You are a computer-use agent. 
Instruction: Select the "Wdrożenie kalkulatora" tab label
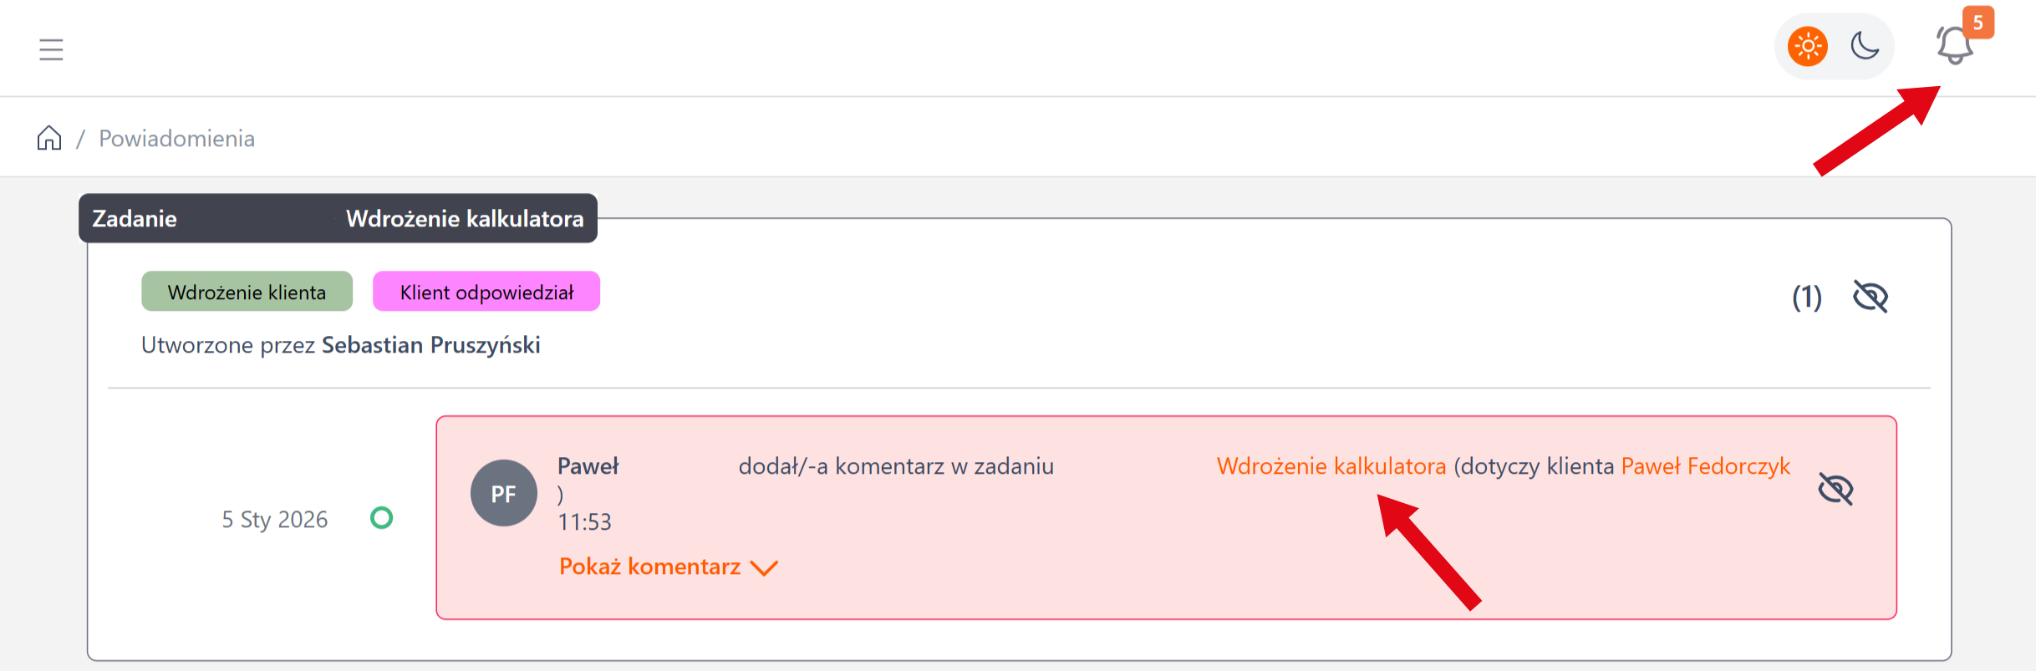(x=466, y=218)
